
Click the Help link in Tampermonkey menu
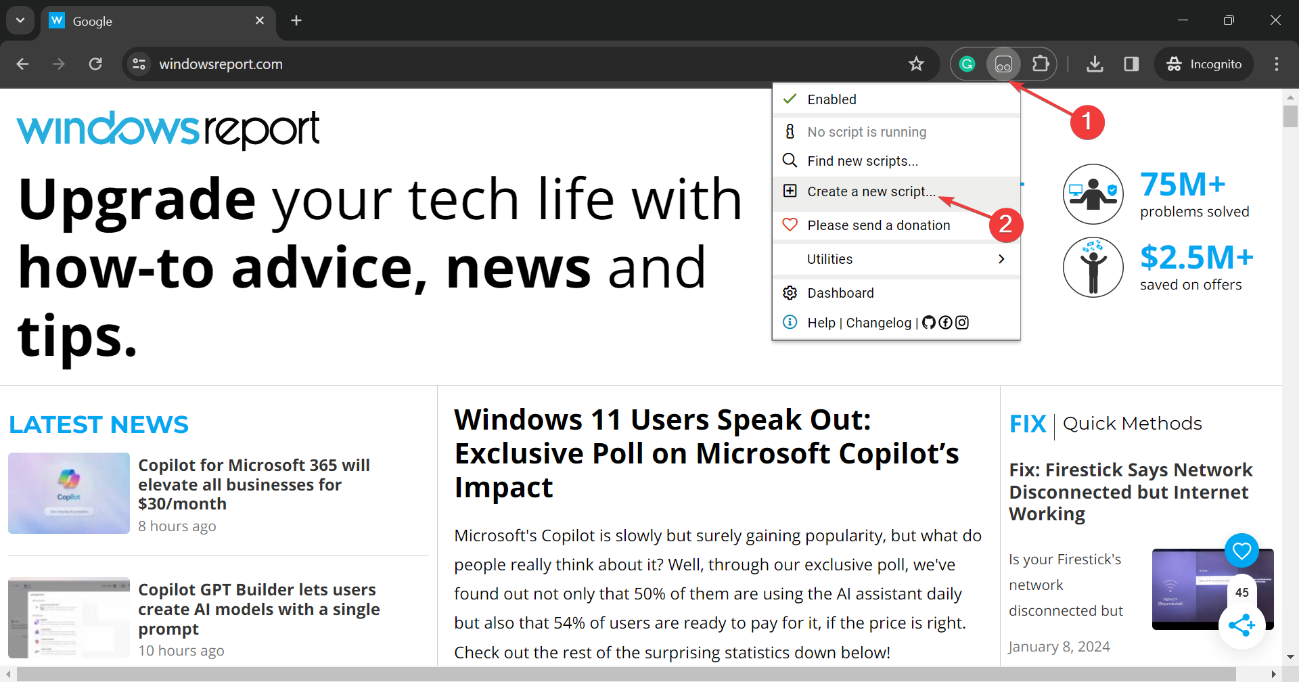[x=821, y=323]
